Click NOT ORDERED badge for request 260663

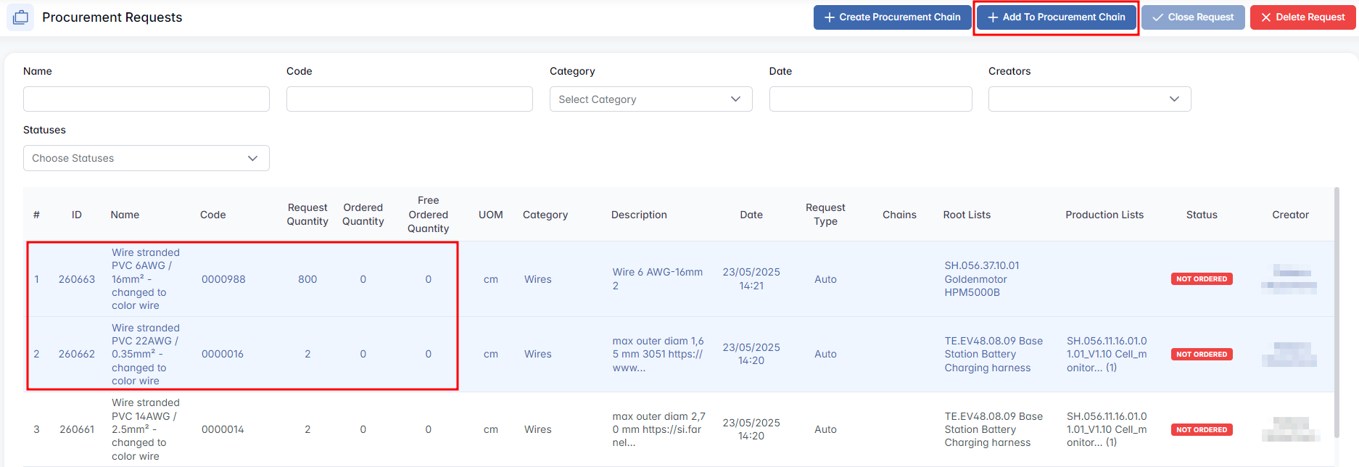click(x=1201, y=279)
